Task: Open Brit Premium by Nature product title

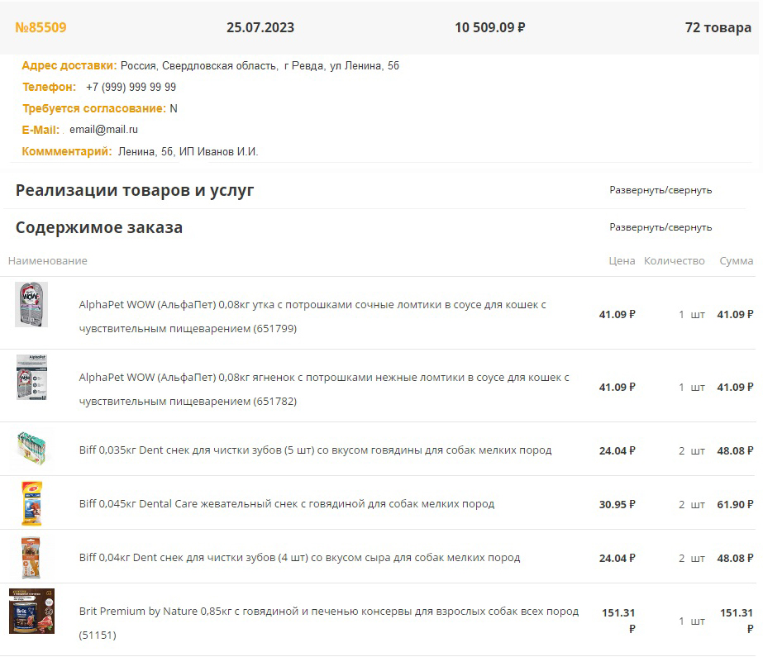Action: [x=328, y=612]
